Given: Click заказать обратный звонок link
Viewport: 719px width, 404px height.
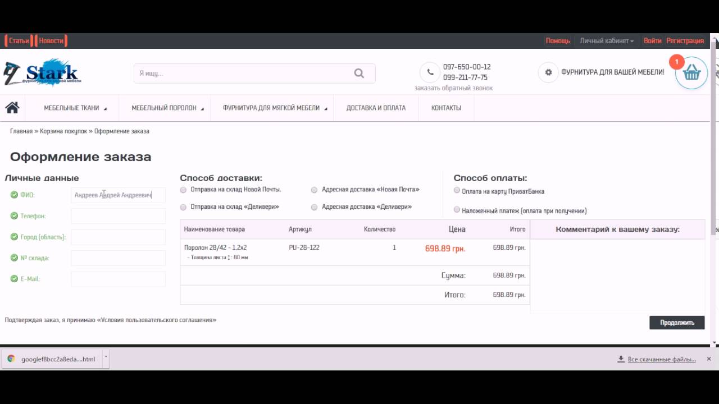Looking at the screenshot, I should 453,88.
